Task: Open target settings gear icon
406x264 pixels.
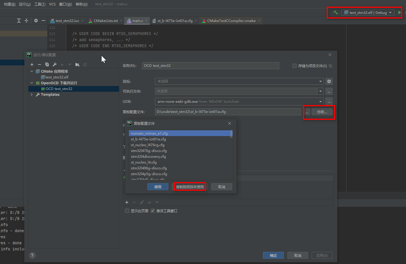Action: (x=329, y=81)
